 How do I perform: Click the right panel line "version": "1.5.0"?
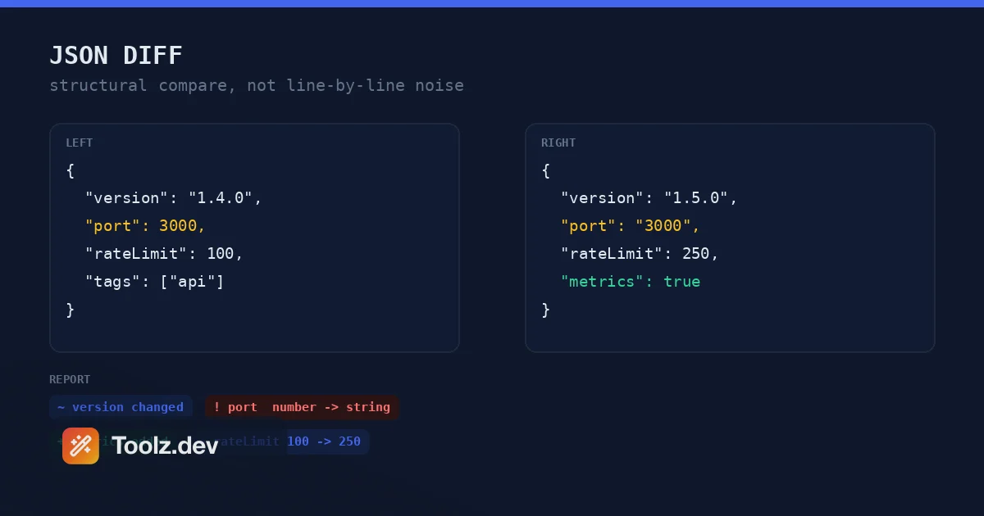click(x=649, y=198)
